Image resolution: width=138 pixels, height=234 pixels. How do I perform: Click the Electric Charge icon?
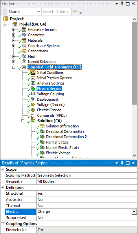[x=33, y=110]
